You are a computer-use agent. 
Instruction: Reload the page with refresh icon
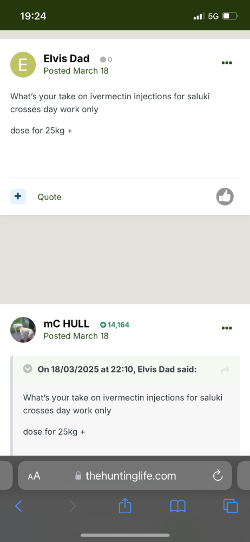pyautogui.click(x=218, y=476)
